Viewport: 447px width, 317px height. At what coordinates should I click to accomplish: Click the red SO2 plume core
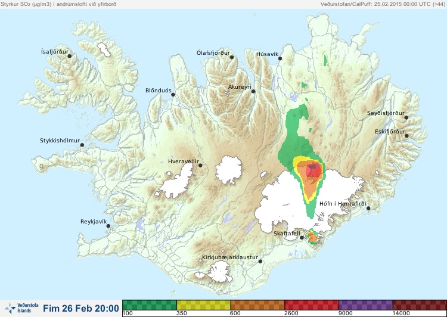[313, 171]
